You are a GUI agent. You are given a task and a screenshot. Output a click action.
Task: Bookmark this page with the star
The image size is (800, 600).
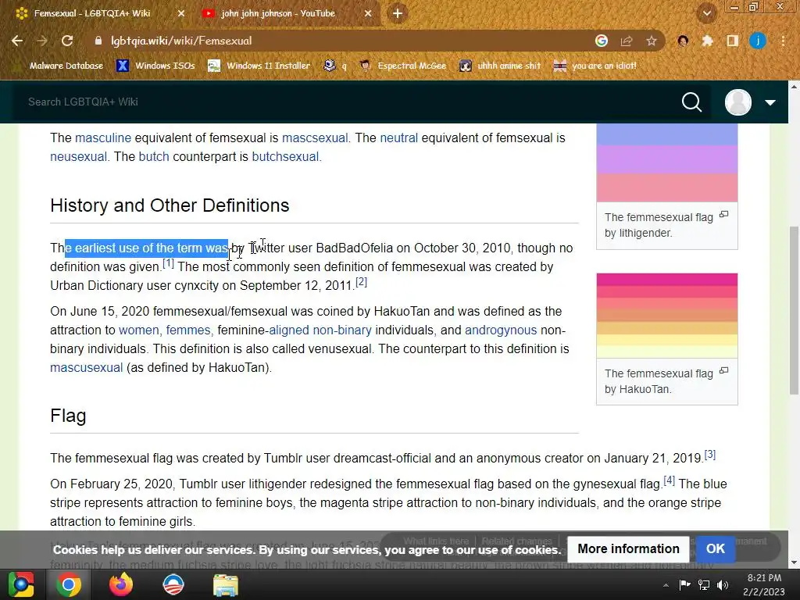652,41
